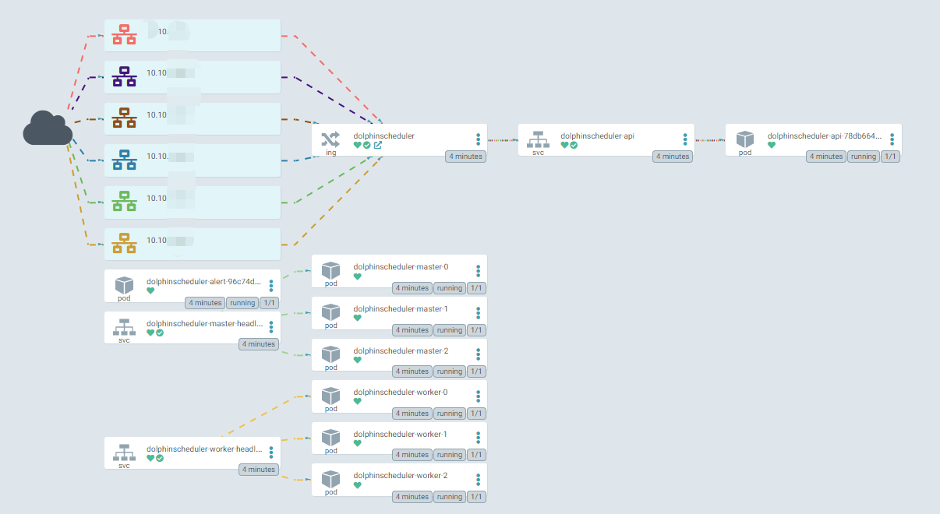Click the yellow network node icon
This screenshot has width=940, height=514.
[124, 244]
